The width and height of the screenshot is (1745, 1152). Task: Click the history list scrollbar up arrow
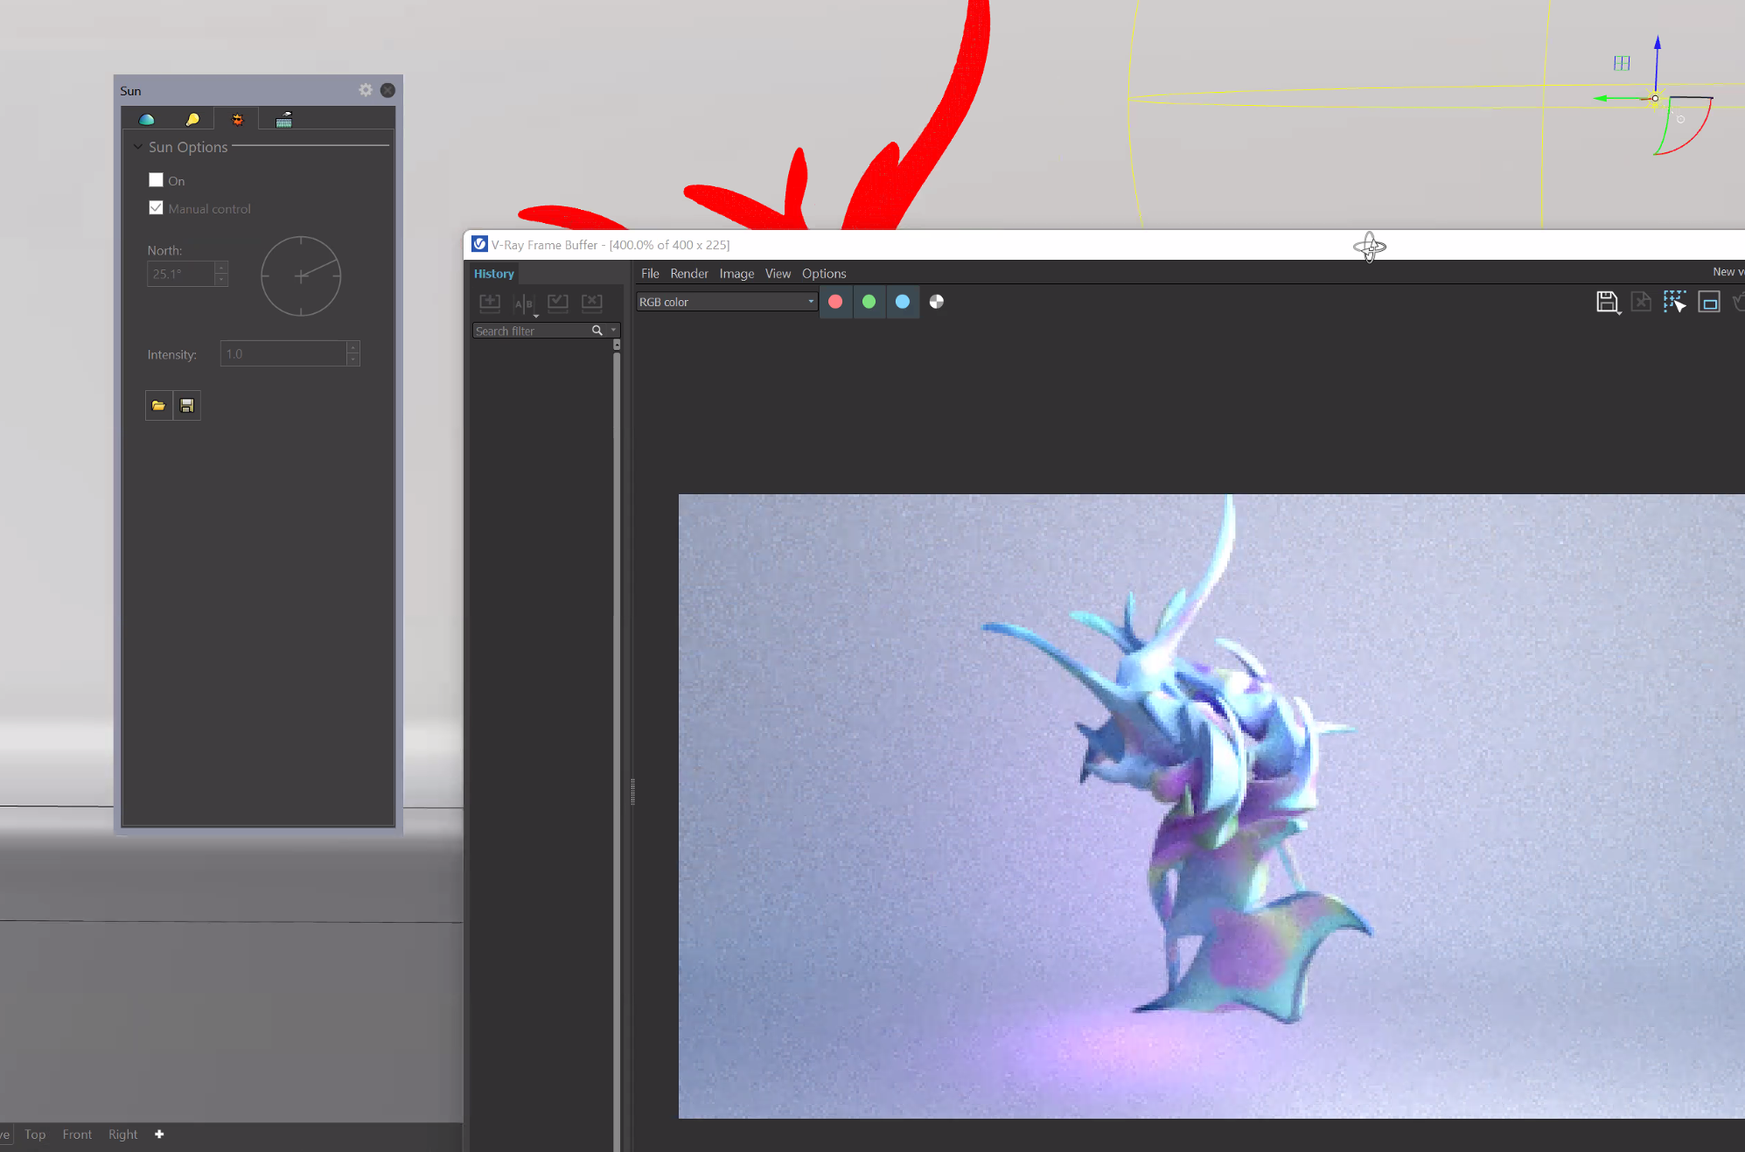click(617, 346)
